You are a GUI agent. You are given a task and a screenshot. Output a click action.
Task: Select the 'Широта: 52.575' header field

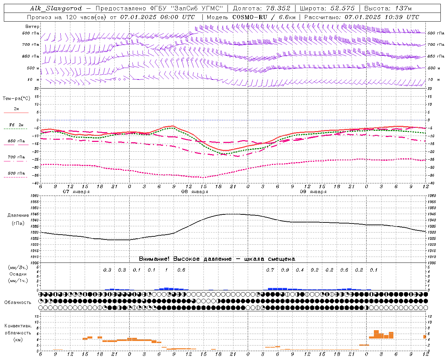pos(327,8)
